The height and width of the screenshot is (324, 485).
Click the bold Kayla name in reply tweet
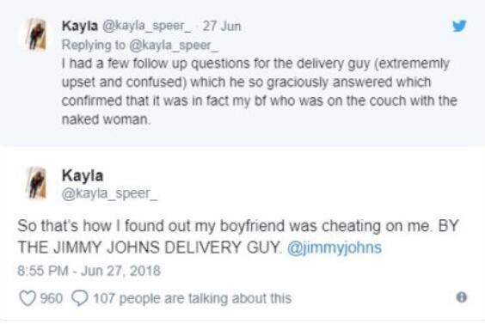[x=80, y=26]
